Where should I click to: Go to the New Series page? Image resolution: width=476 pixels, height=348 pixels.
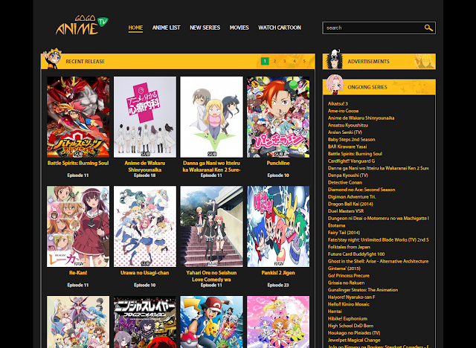click(205, 28)
